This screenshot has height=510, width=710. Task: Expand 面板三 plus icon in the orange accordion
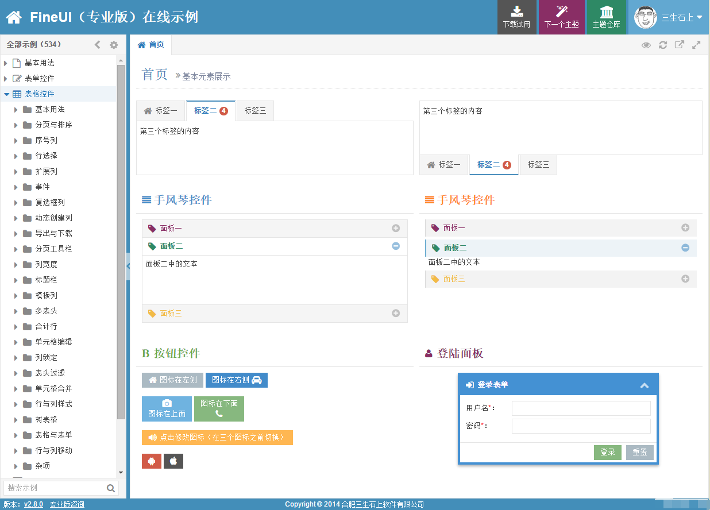click(685, 279)
